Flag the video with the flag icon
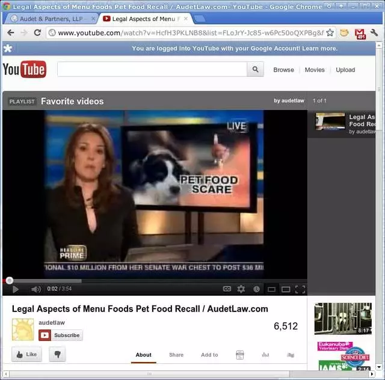The height and width of the screenshot is (380, 385). [291, 355]
